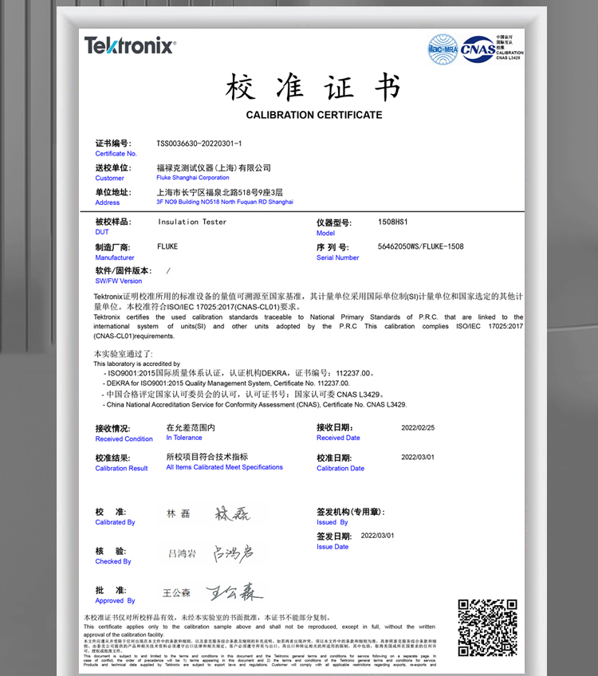598x676 pixels.
Task: Click the handwritten signature of 吕鸿岩
Action: tap(234, 553)
